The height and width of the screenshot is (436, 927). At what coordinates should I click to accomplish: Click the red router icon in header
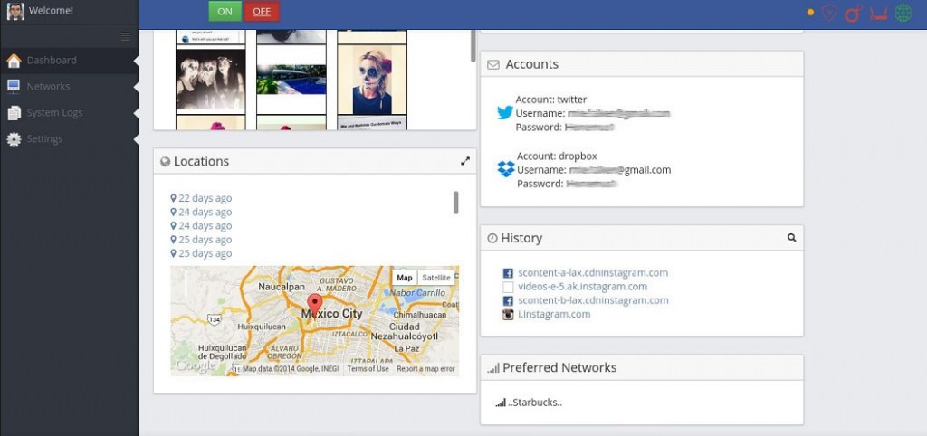877,13
